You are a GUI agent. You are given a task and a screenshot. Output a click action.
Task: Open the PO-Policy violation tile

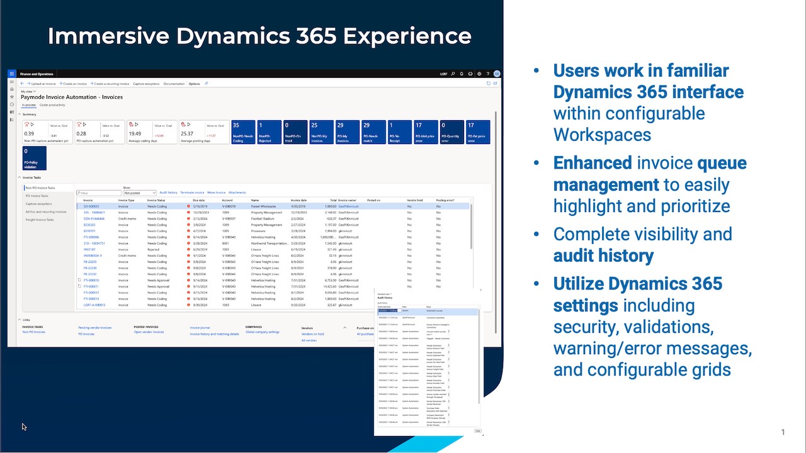click(35, 159)
